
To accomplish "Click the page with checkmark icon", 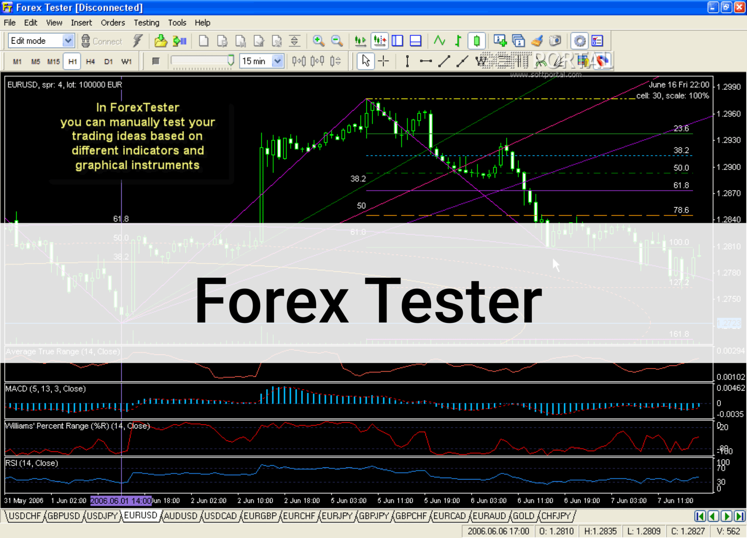I will tap(259, 41).
